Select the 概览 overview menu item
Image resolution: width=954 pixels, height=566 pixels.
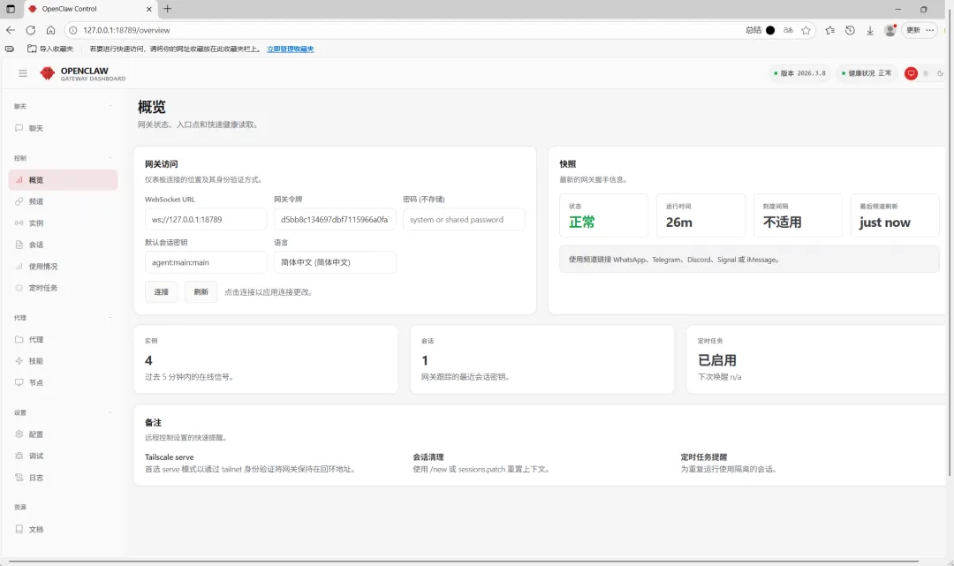coord(64,180)
